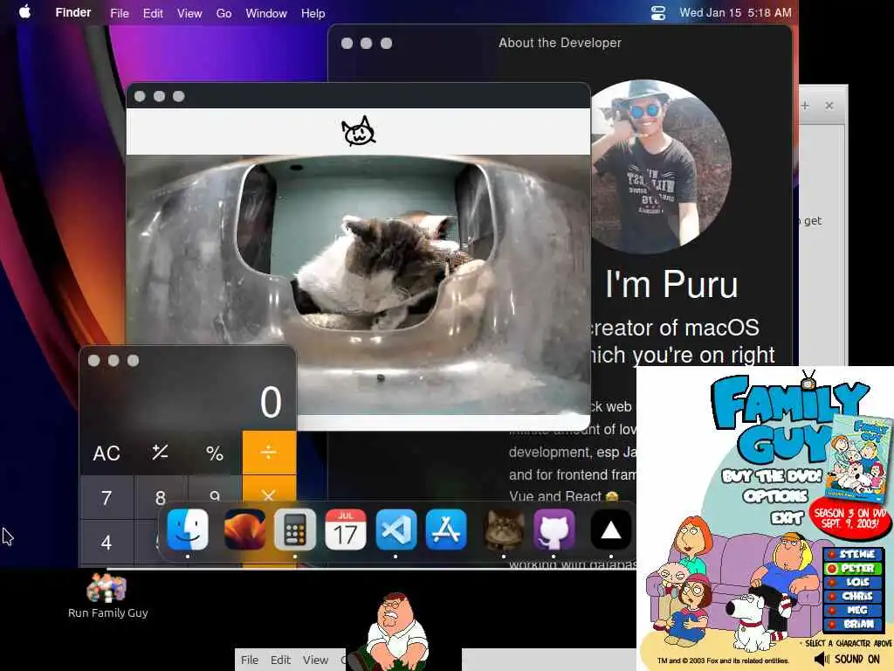This screenshot has width=894, height=671.
Task: Select BRIAN character in Family Guy
Action: [854, 624]
